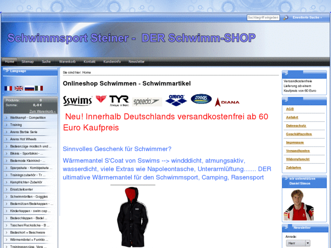Open the Arena brand logo
The width and height of the screenshot is (331, 248).
coord(176,100)
